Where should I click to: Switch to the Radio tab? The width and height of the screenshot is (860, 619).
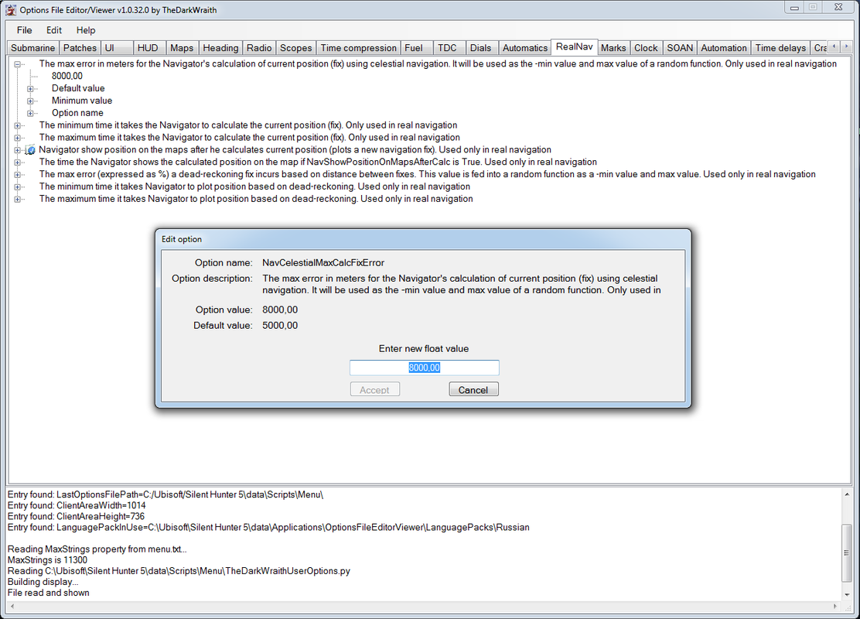[259, 48]
